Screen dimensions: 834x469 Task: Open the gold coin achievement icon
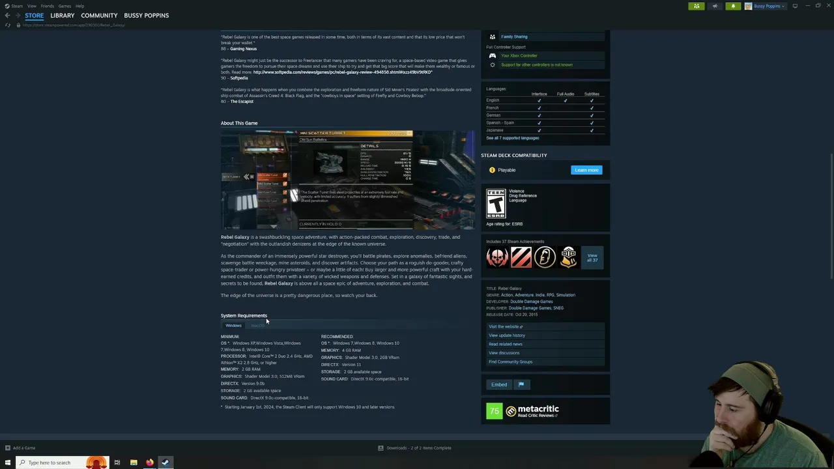pos(545,257)
